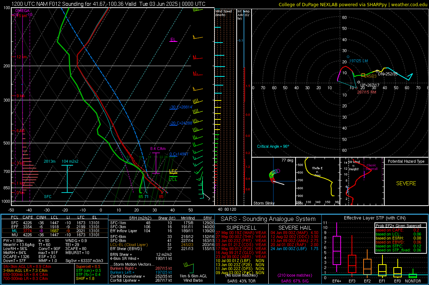Click the 77 deg slinky tilt value

[287, 160]
